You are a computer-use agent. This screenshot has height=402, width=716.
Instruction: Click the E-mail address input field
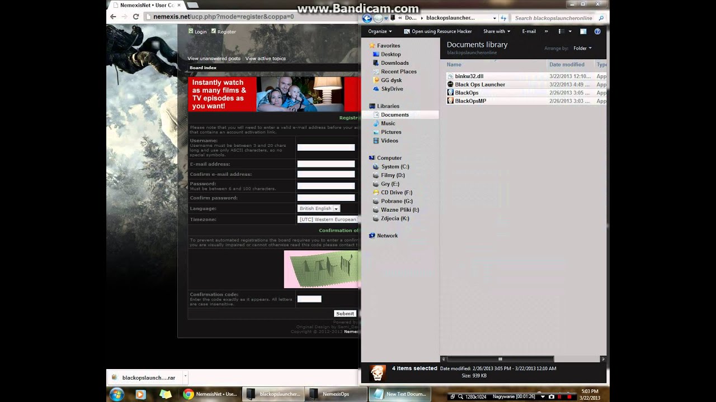[x=326, y=164]
